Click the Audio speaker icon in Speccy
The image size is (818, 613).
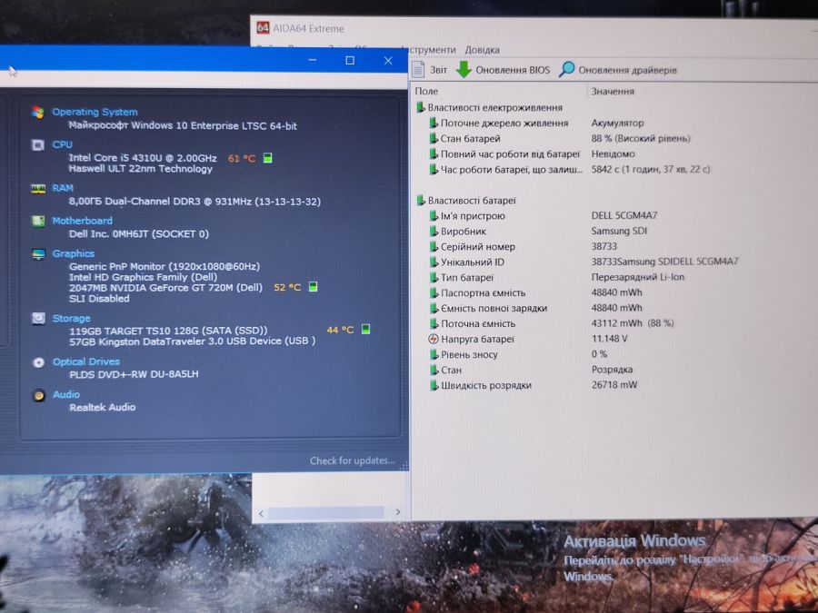[x=38, y=395]
